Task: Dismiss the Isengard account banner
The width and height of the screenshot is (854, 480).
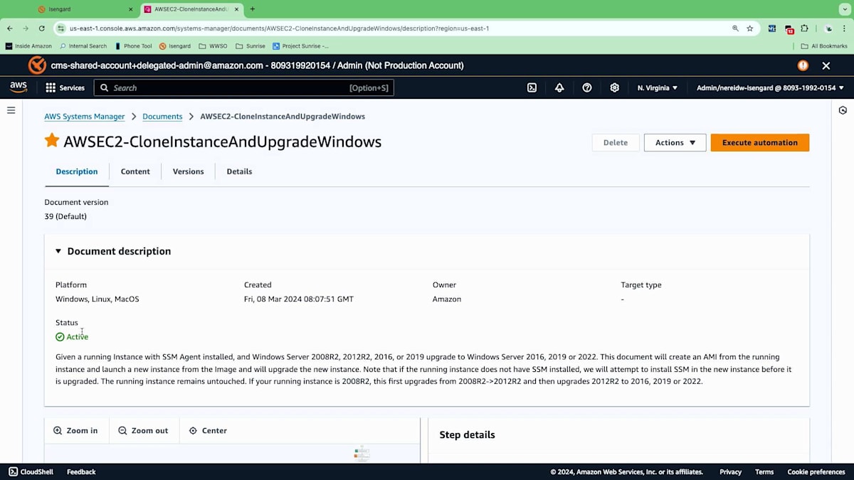Action: tap(826, 65)
